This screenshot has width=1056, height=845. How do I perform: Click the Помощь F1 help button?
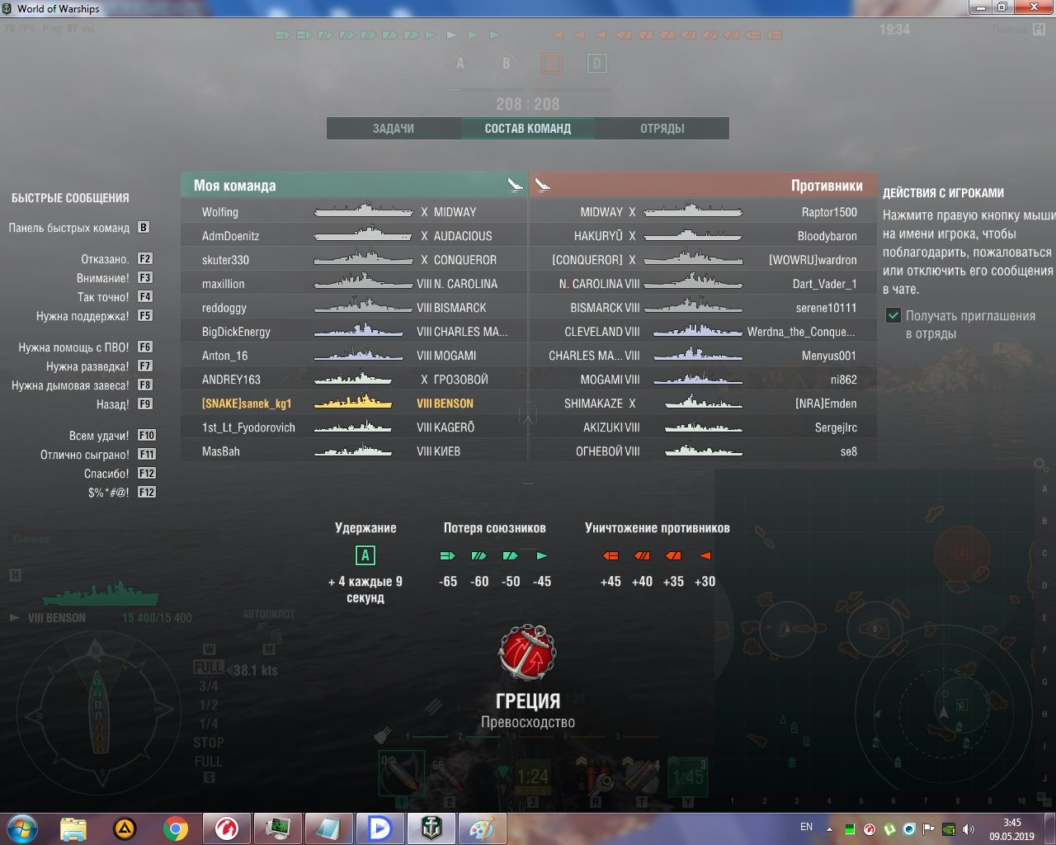click(x=1020, y=30)
